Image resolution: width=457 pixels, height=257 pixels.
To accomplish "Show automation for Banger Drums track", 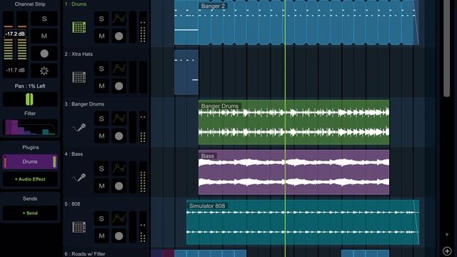I will [x=119, y=119].
